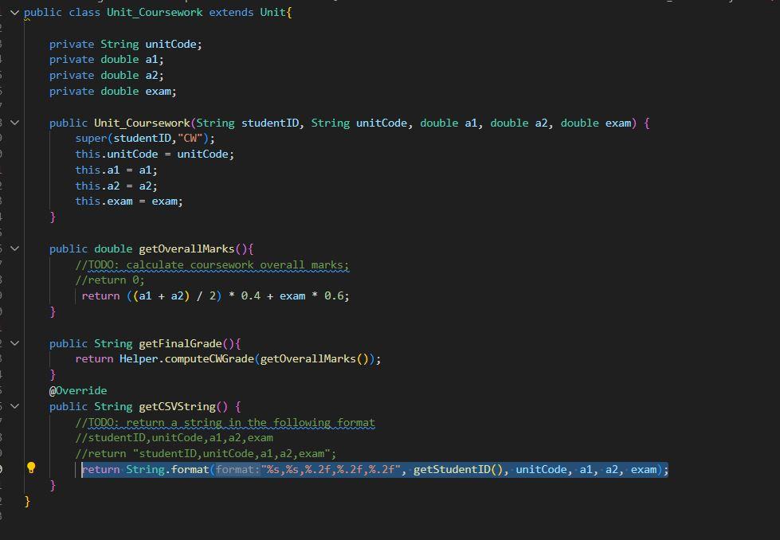Image resolution: width=780 pixels, height=540 pixels.
Task: Collapse the Unit_Coursework constructor fold chevron
Action: point(15,123)
